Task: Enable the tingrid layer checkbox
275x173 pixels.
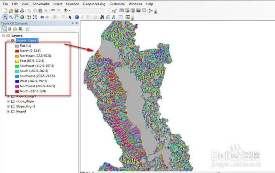Action: (13, 111)
